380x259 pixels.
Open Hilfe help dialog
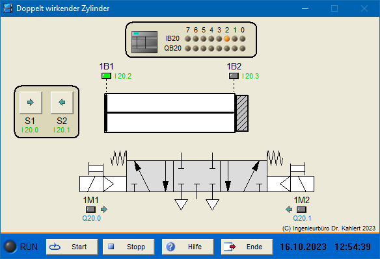pyautogui.click(x=187, y=247)
